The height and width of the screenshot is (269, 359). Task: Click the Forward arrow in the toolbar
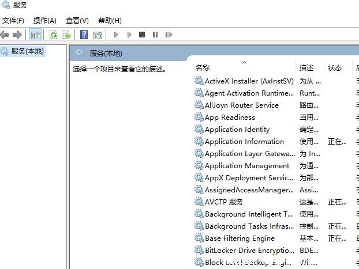click(x=17, y=35)
